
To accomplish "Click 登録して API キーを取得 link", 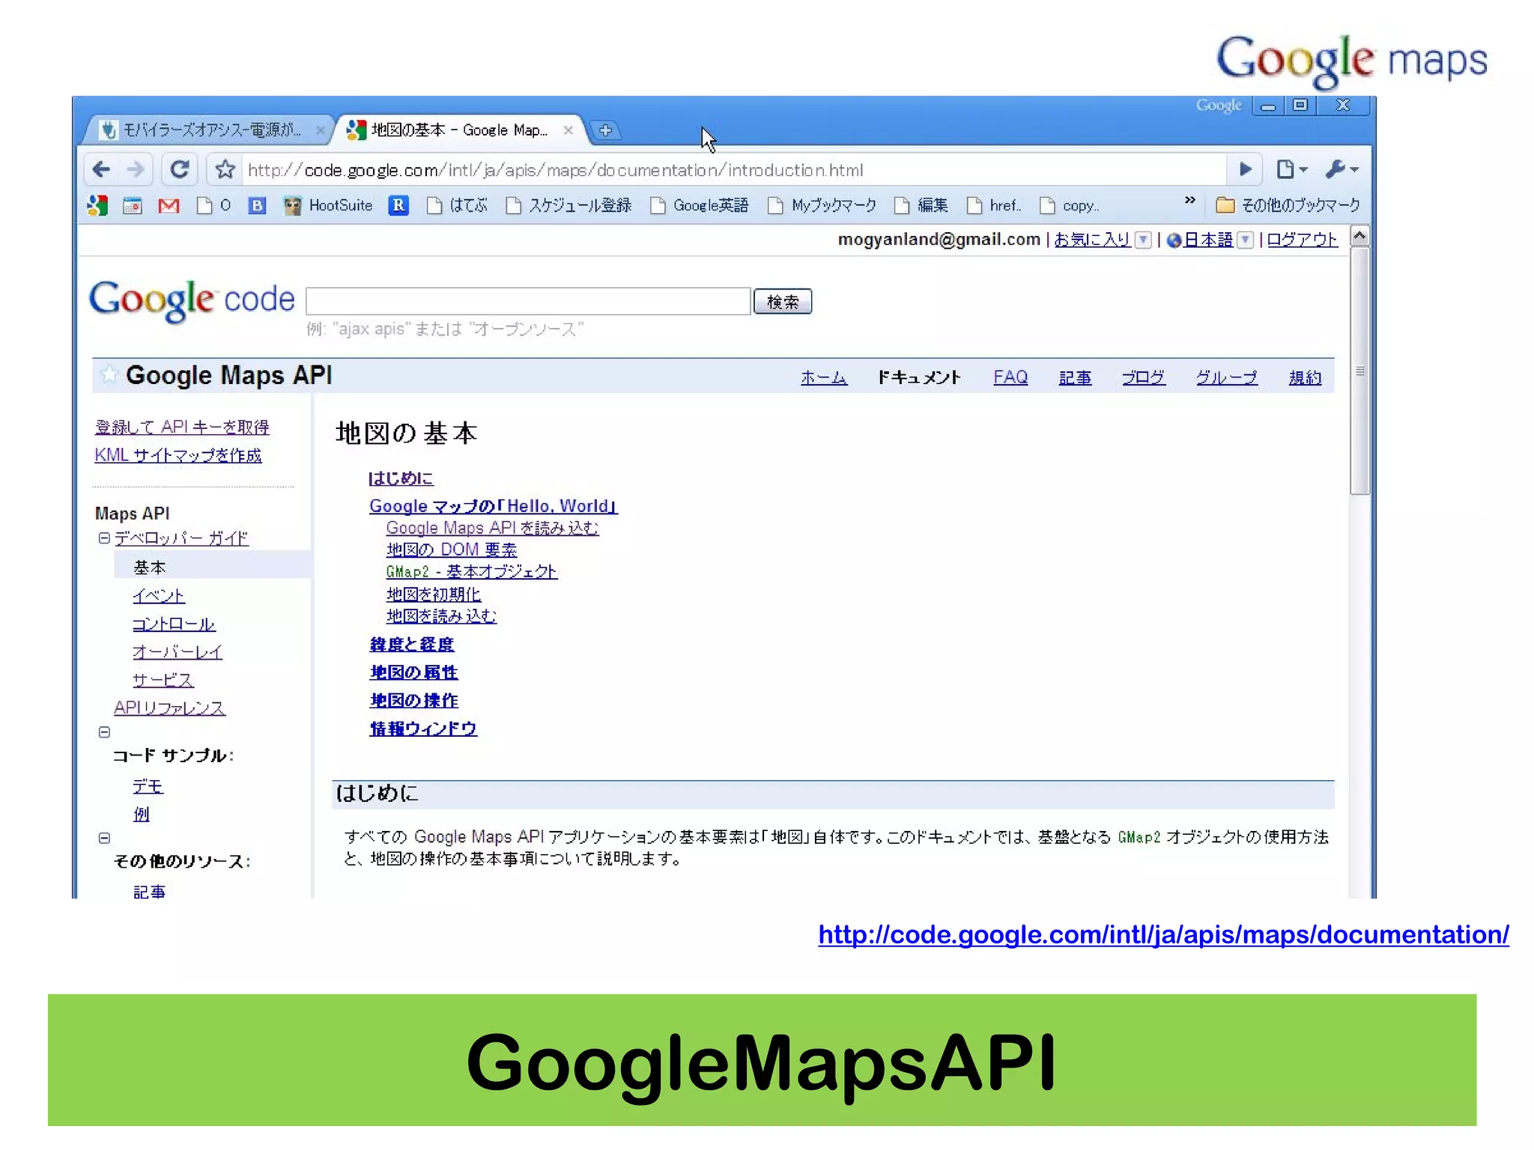I will pyautogui.click(x=182, y=427).
